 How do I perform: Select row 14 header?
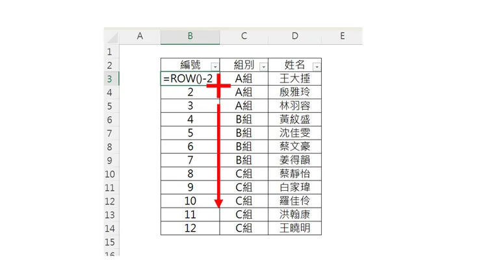pyautogui.click(x=111, y=228)
